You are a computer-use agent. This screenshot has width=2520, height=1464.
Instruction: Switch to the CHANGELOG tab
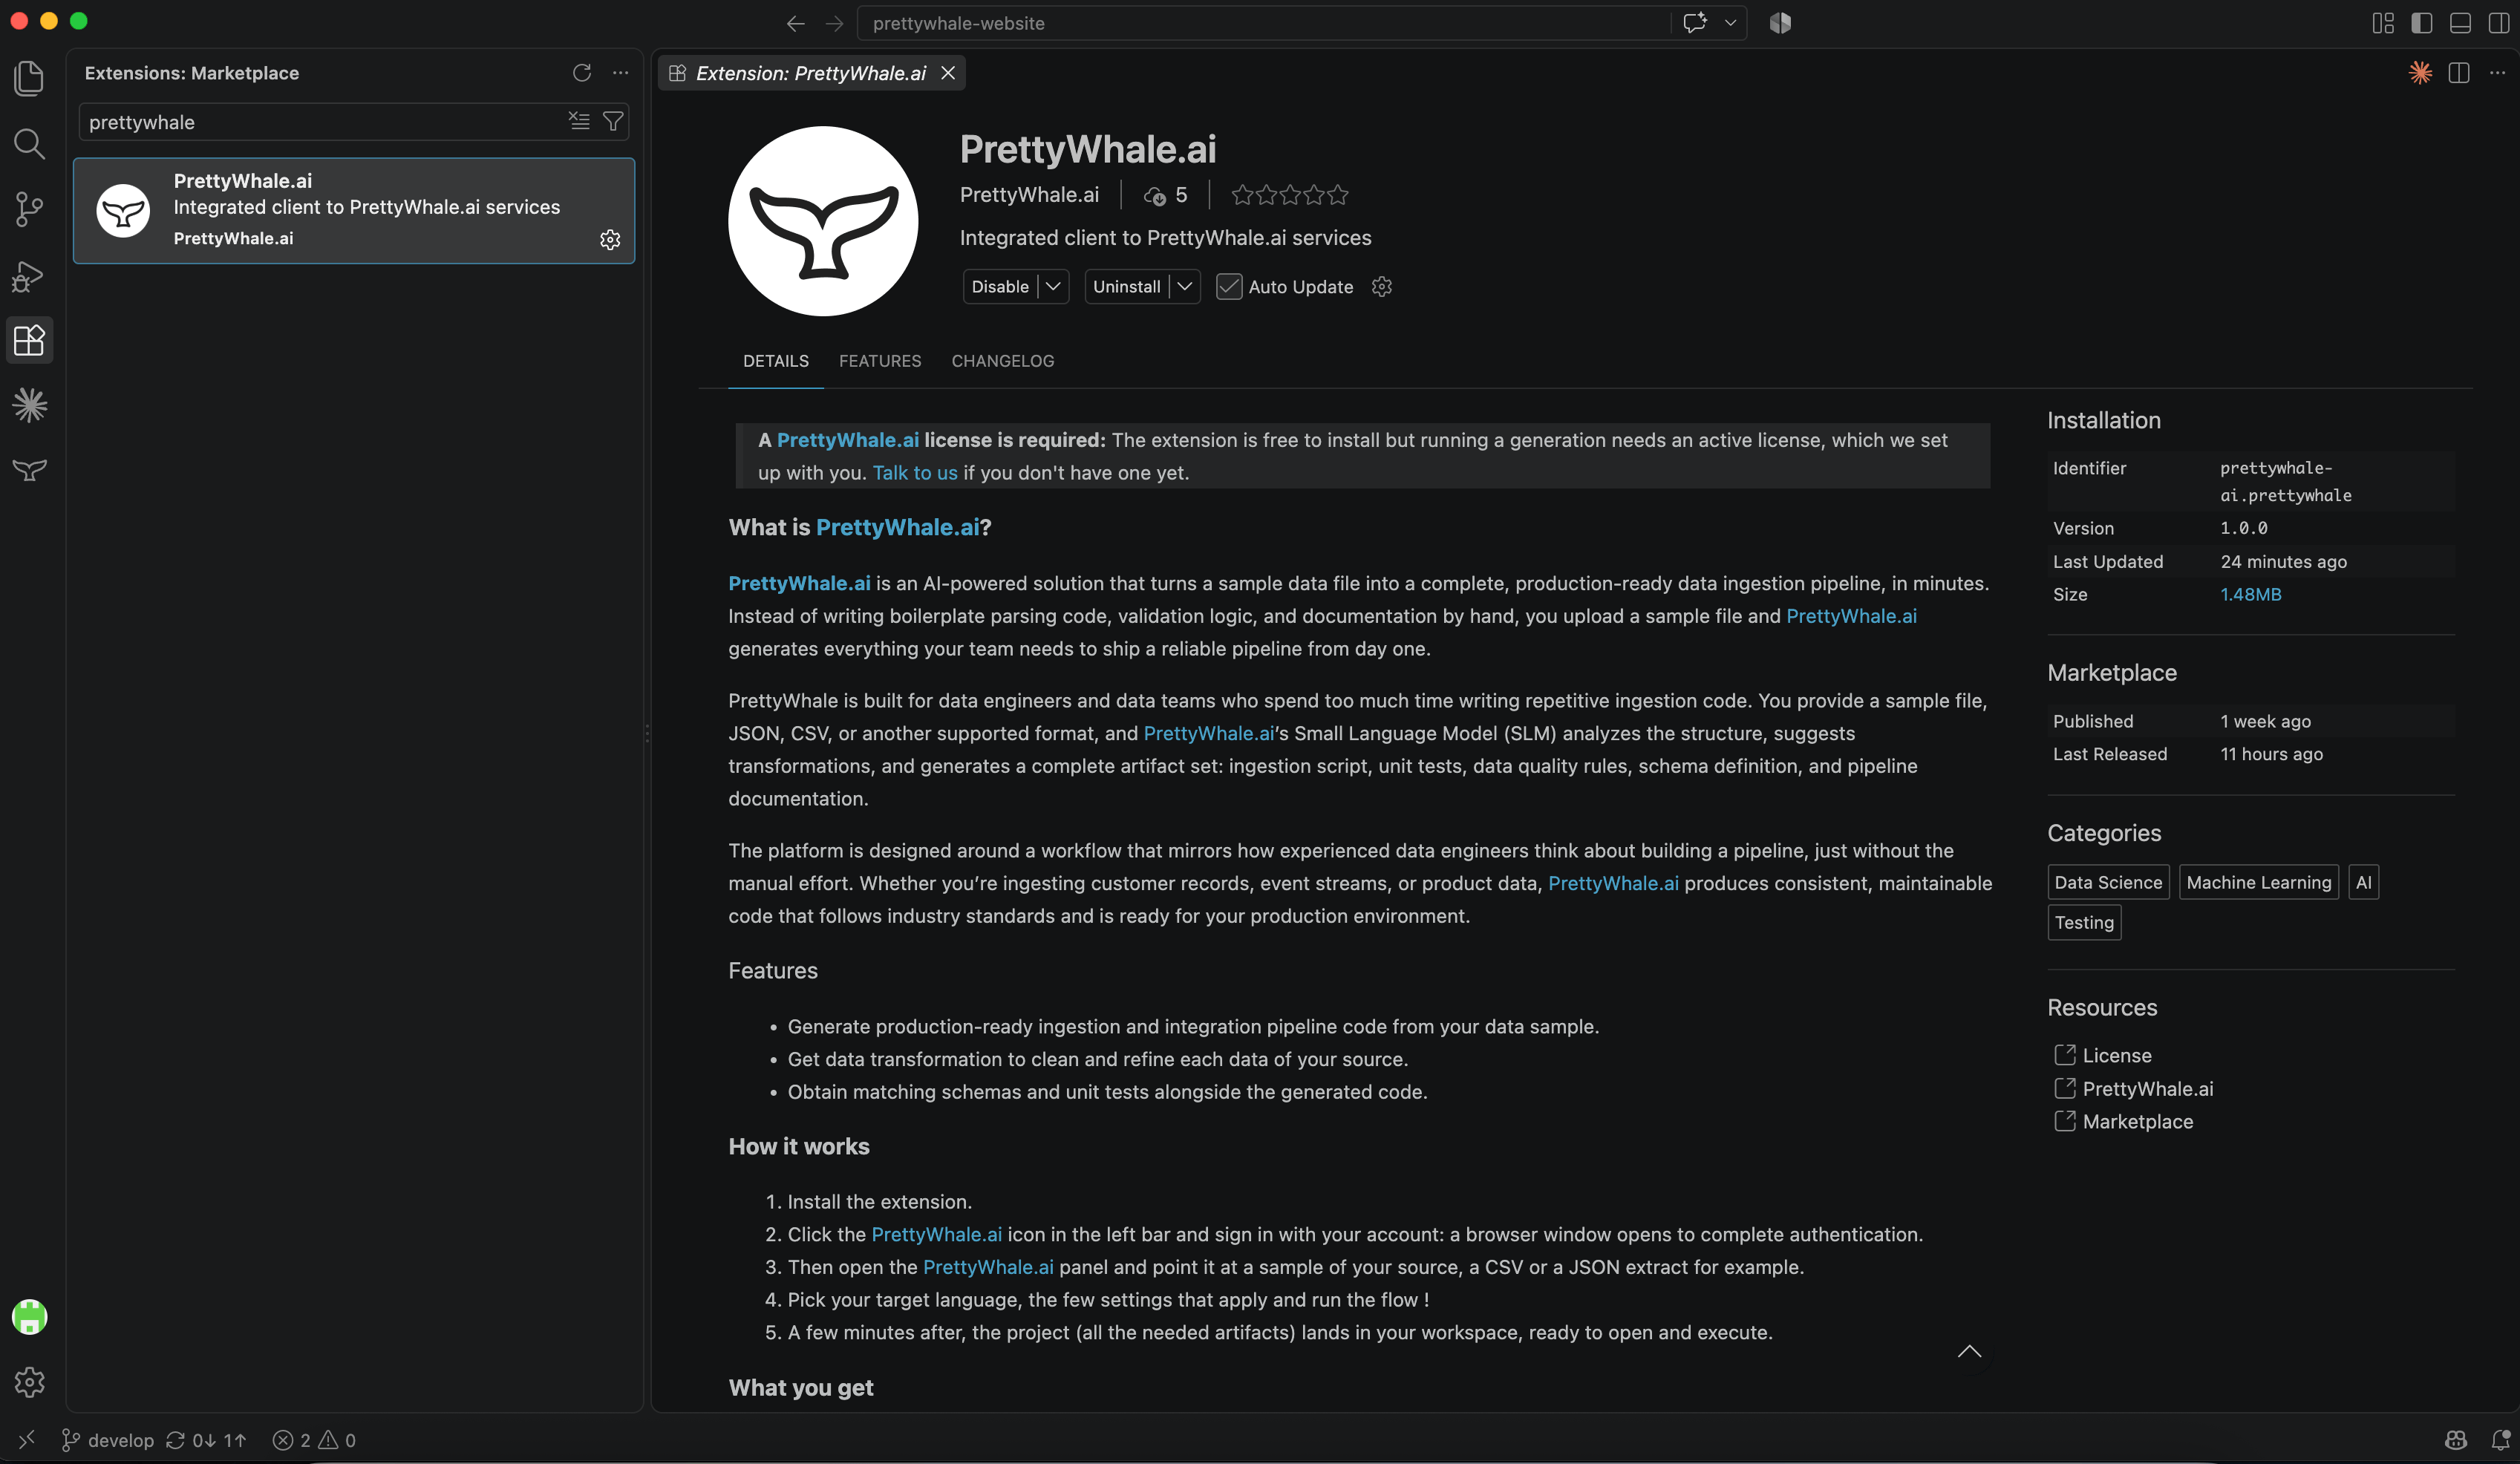[1003, 361]
